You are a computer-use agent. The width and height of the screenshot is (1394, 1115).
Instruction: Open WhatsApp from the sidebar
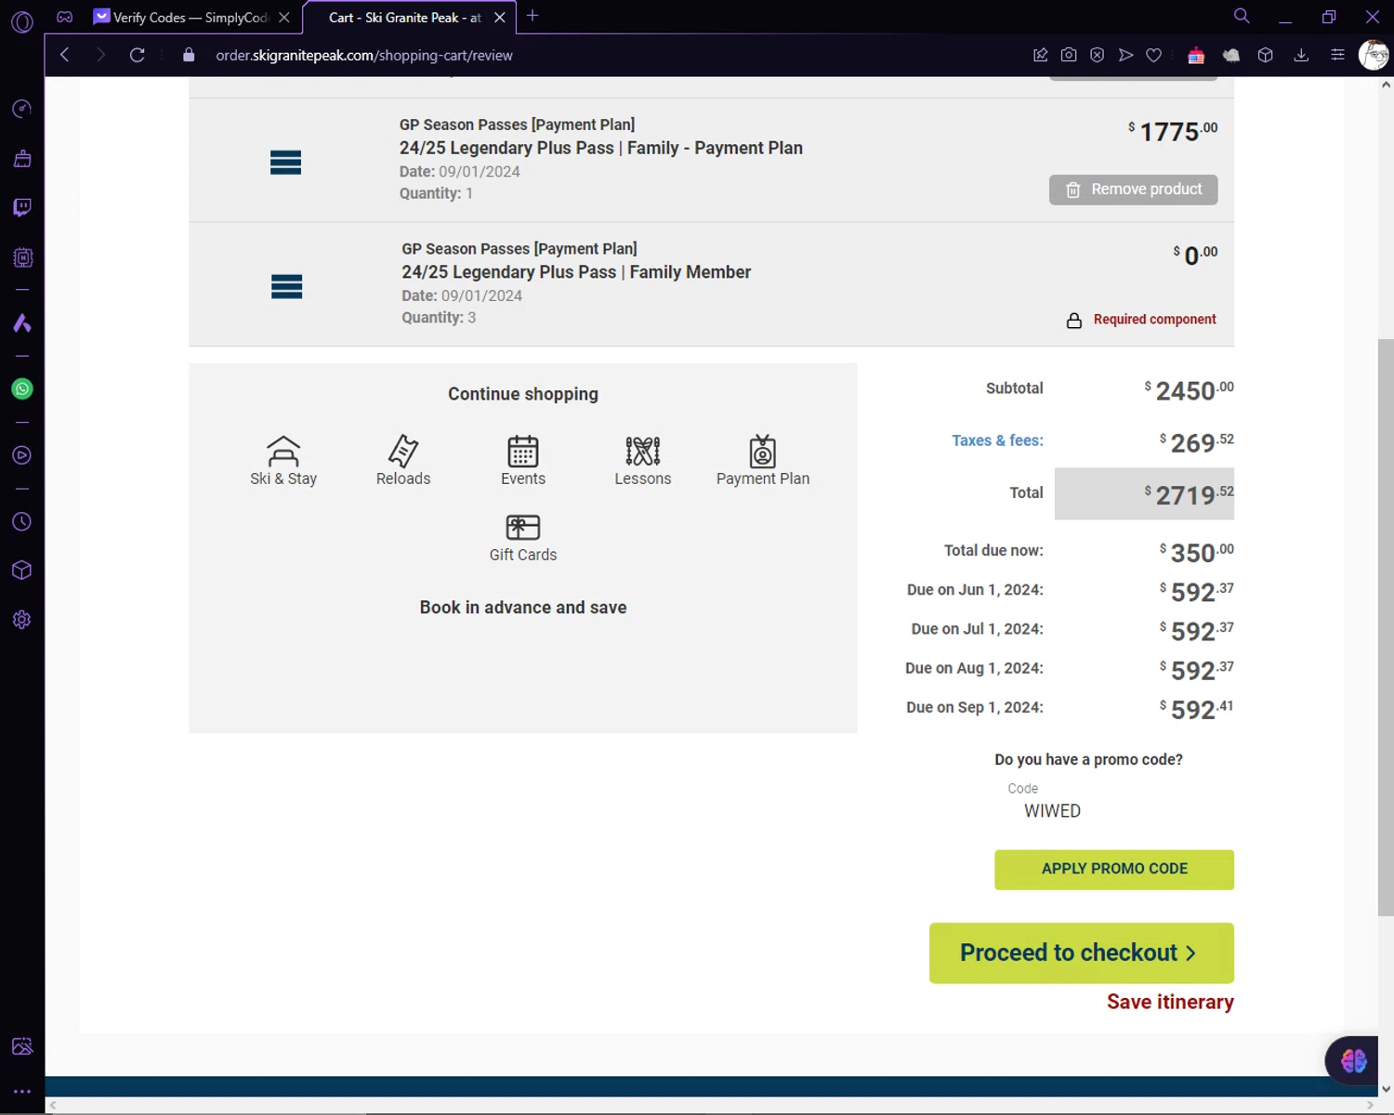click(x=22, y=389)
